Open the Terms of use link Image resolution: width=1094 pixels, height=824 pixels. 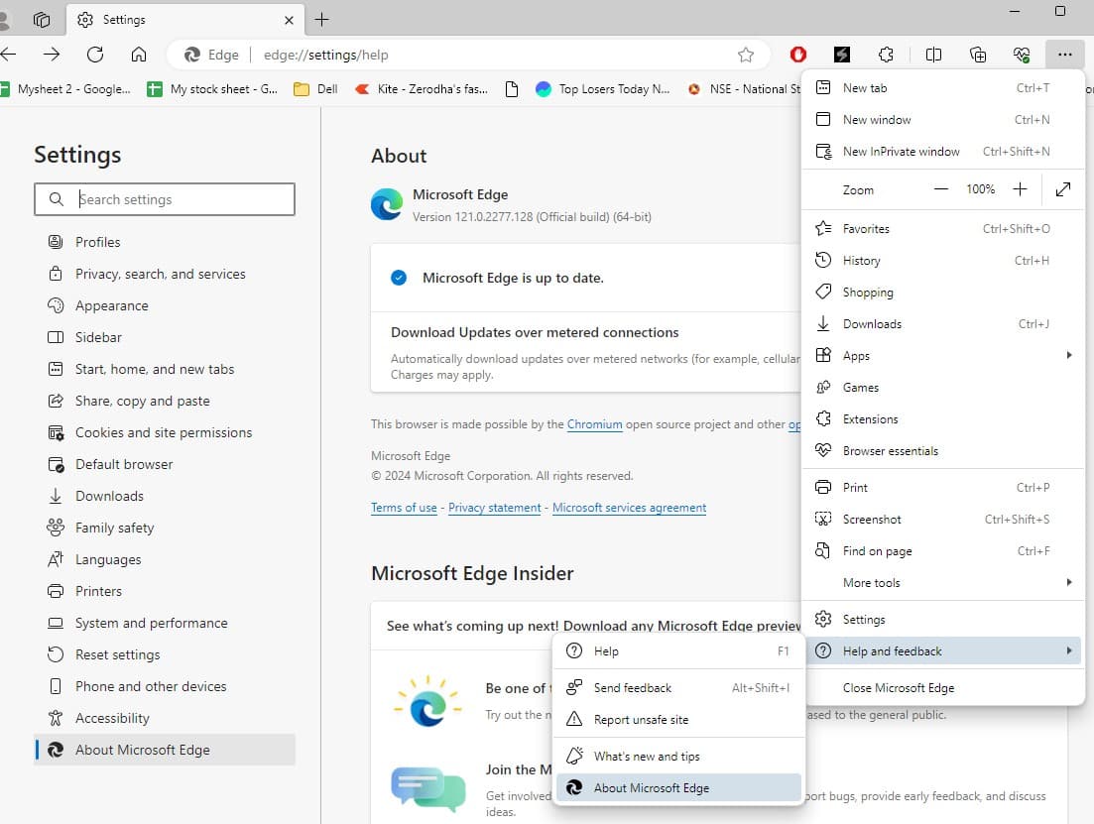click(404, 508)
